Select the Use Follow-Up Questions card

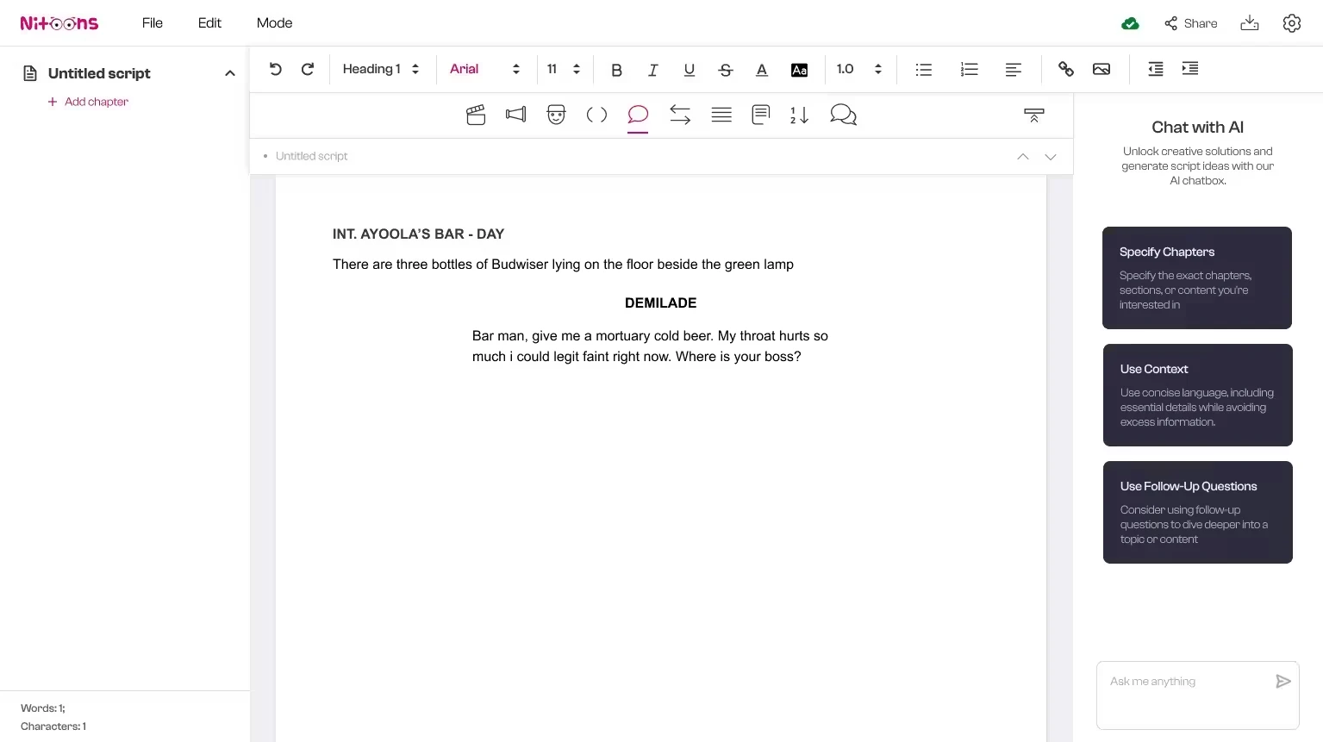(x=1198, y=512)
